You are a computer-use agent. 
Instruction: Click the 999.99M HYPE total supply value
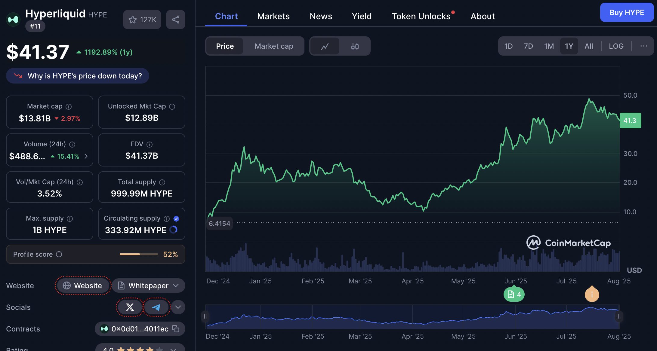(x=142, y=194)
